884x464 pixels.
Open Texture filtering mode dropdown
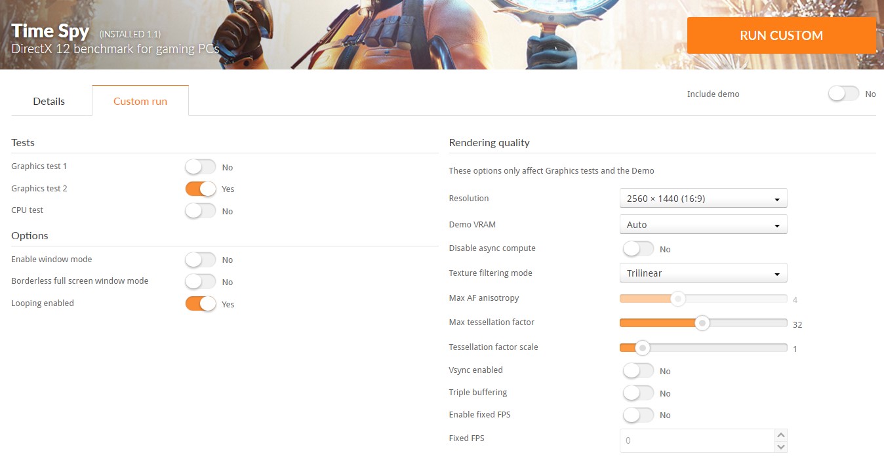[x=703, y=273]
